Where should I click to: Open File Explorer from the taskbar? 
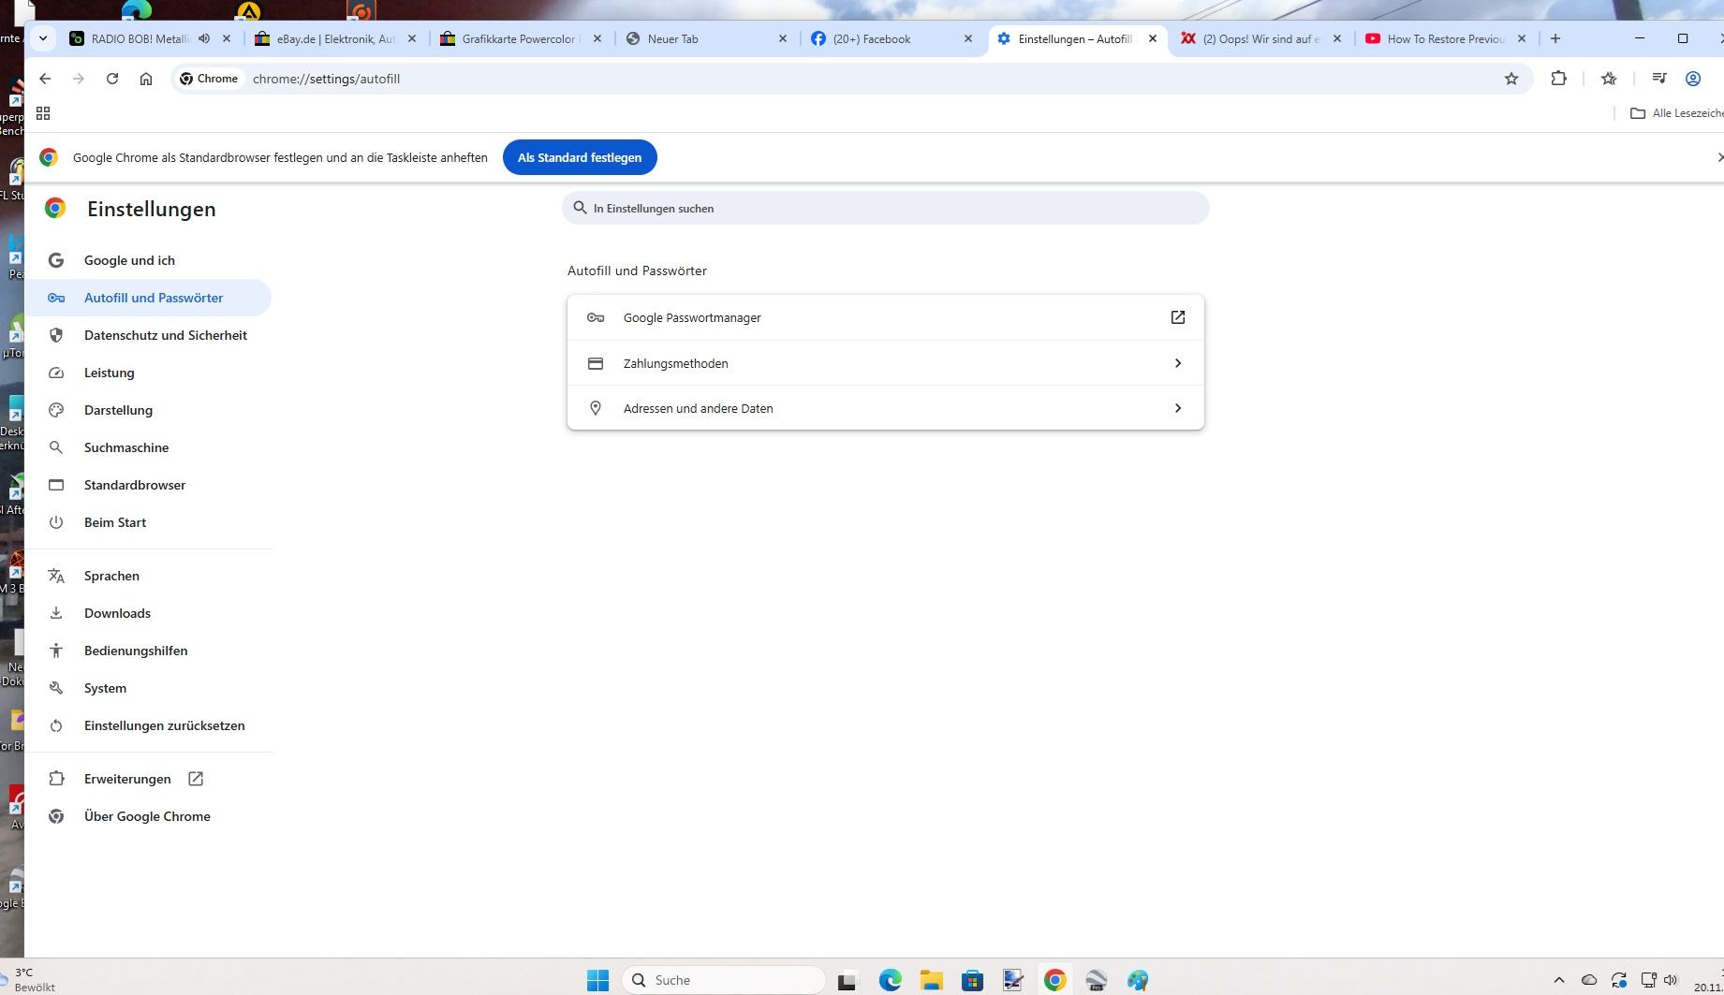(931, 979)
